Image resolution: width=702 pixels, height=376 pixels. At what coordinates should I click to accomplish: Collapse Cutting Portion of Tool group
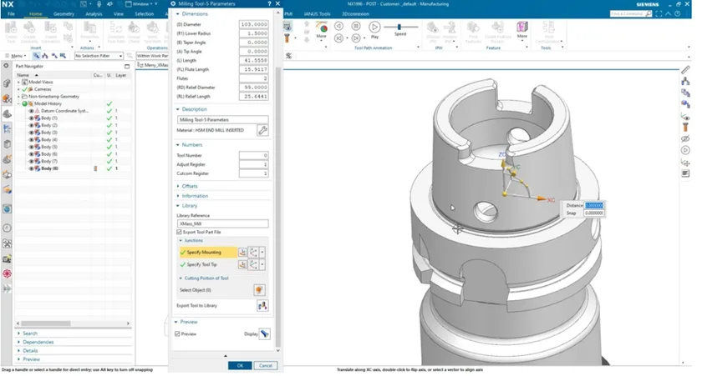pos(181,278)
